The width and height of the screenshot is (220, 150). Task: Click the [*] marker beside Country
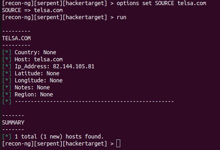pos(7,52)
